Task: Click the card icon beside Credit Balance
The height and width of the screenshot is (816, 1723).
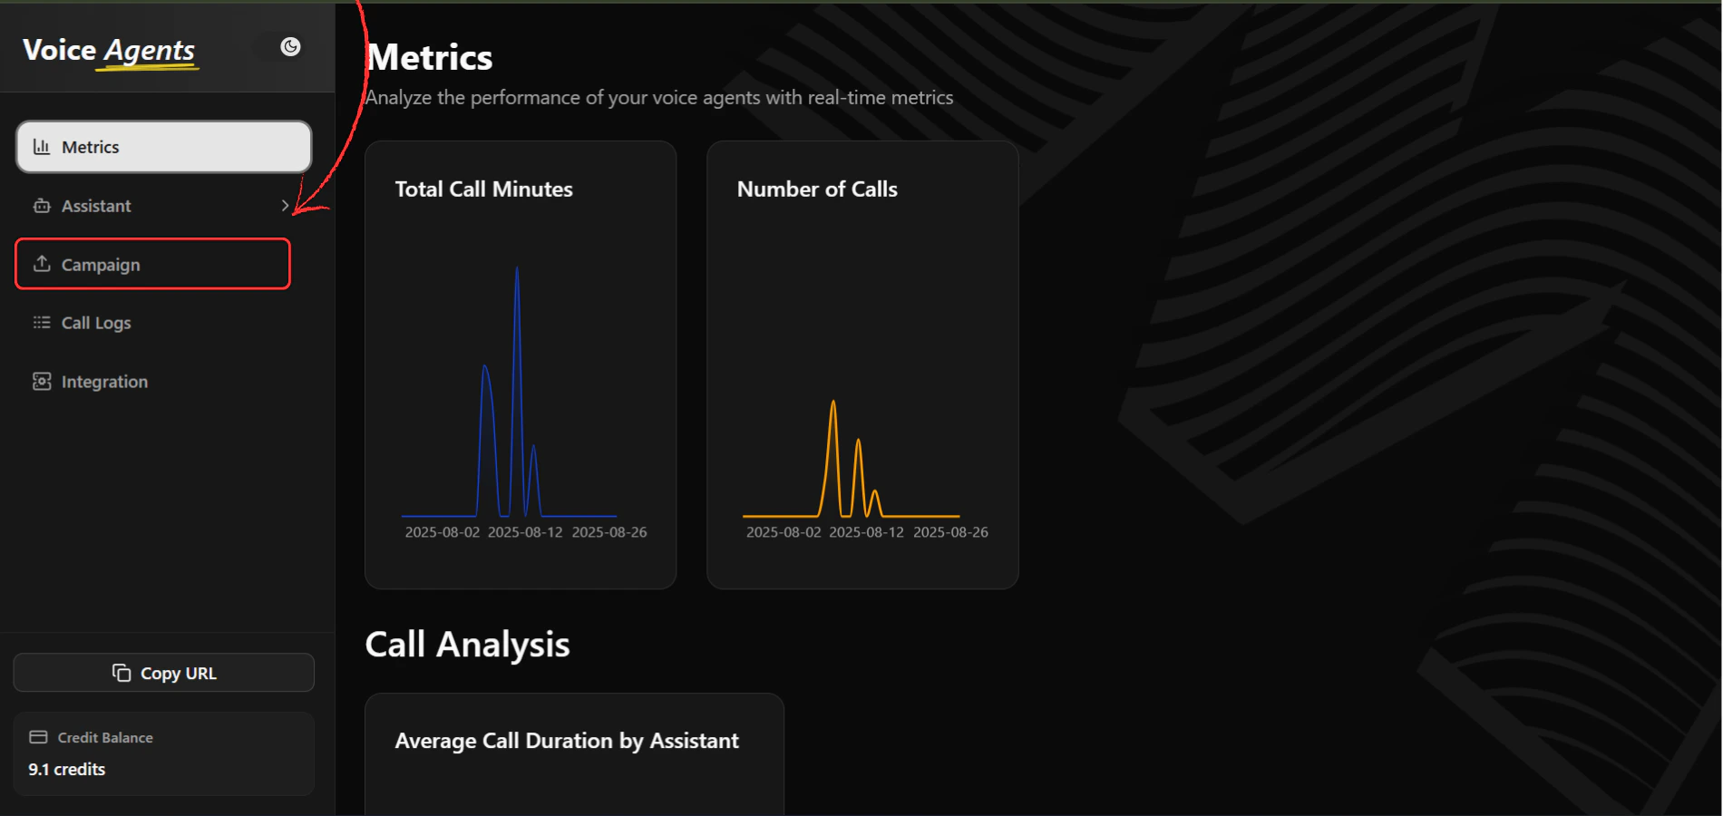Action: [x=37, y=737]
